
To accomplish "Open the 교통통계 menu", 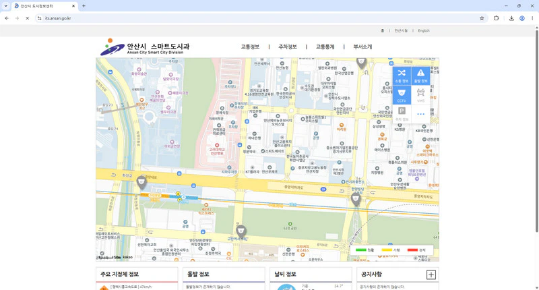I will (325, 47).
